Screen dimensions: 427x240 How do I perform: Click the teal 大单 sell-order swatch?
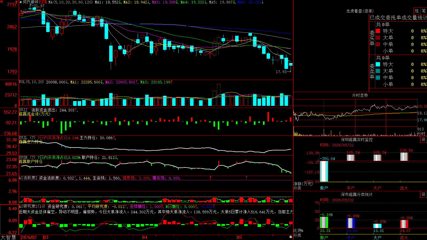coord(378,71)
